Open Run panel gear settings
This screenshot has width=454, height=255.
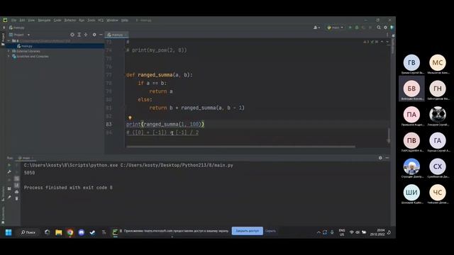(x=380, y=158)
